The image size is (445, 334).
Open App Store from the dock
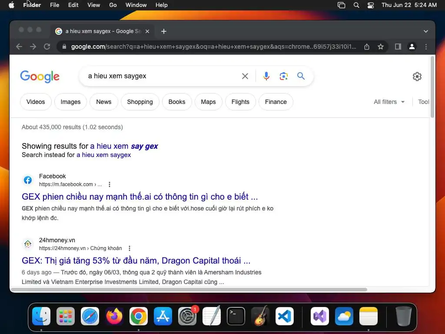point(163,316)
